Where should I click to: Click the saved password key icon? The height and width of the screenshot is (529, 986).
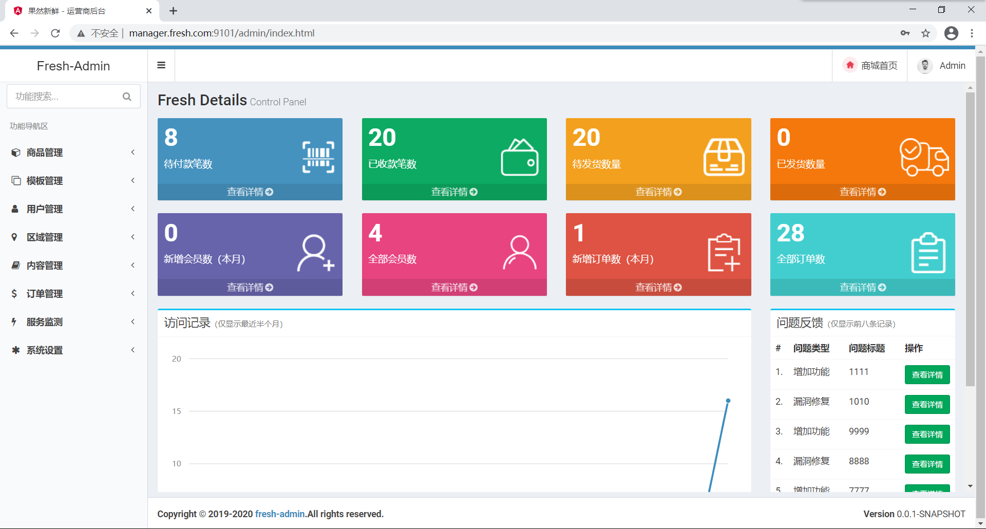(905, 33)
